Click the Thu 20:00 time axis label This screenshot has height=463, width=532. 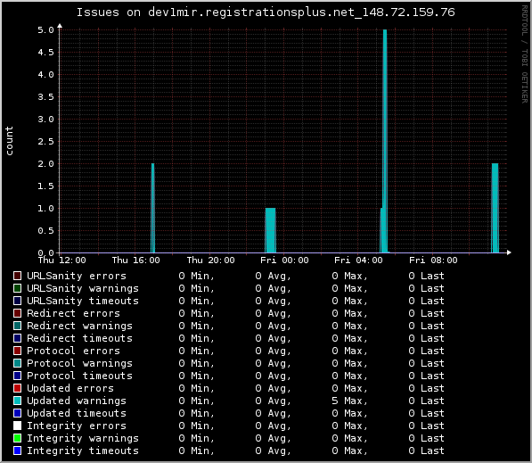pos(210,260)
